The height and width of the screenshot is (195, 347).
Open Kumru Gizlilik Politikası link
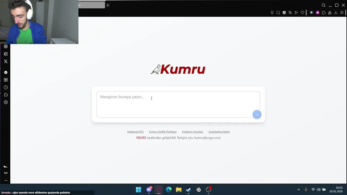coord(163,132)
